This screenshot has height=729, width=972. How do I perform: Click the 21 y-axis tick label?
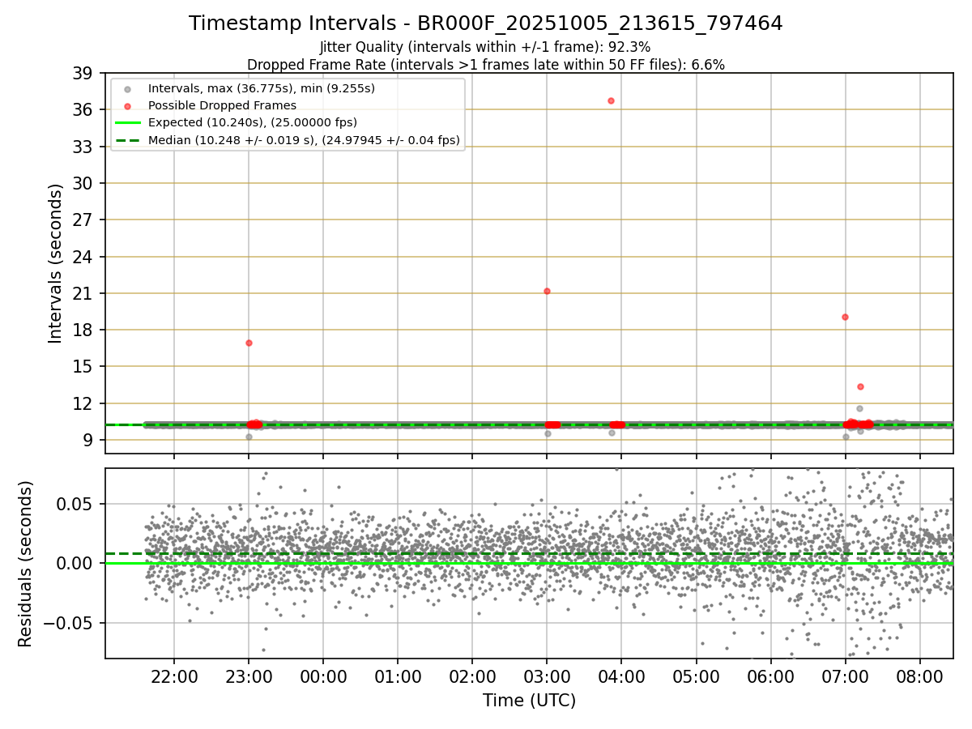[x=83, y=293]
